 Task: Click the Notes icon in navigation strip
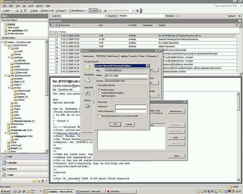pyautogui.click(x=34, y=181)
